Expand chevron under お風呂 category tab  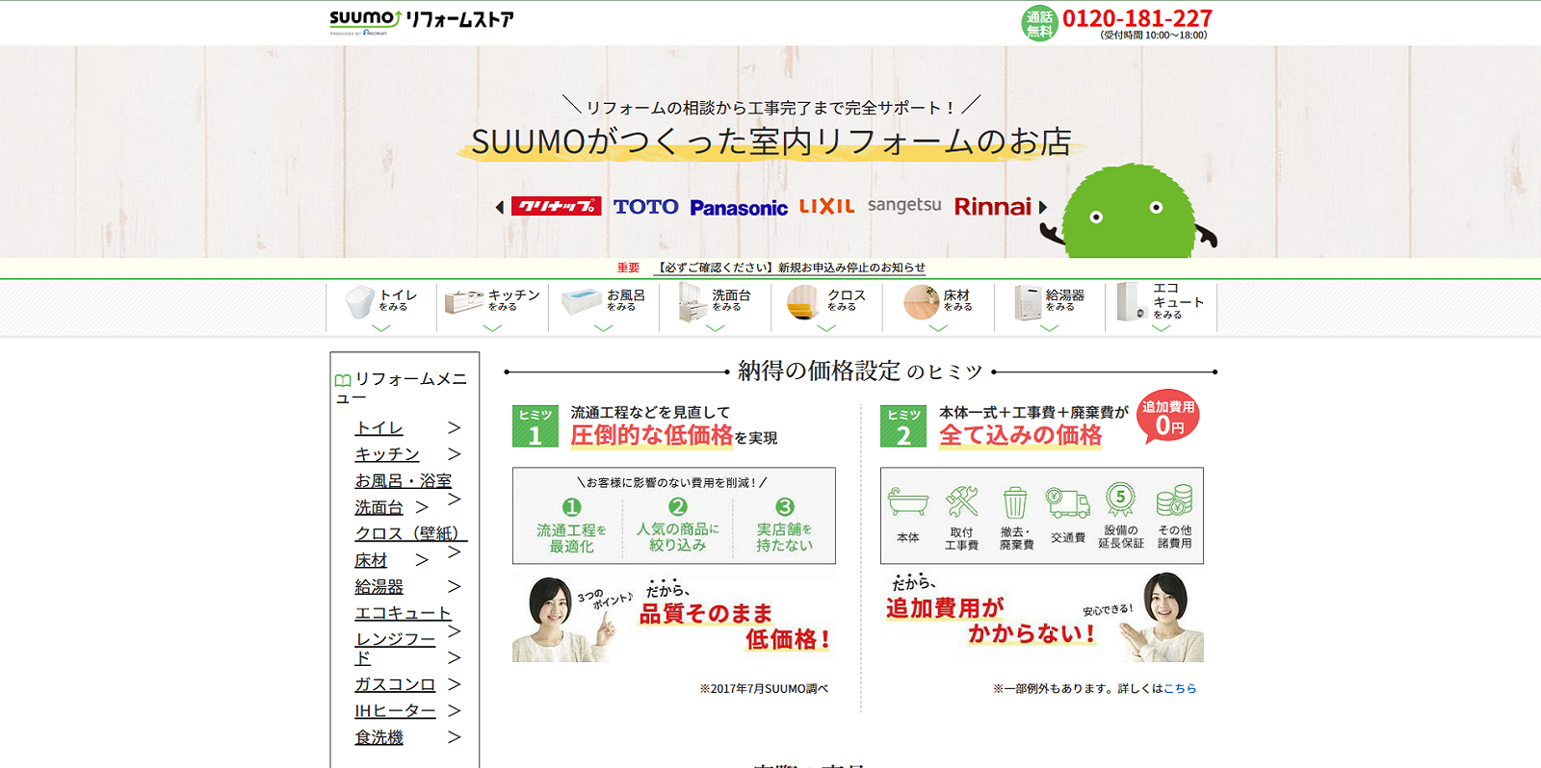(x=604, y=328)
